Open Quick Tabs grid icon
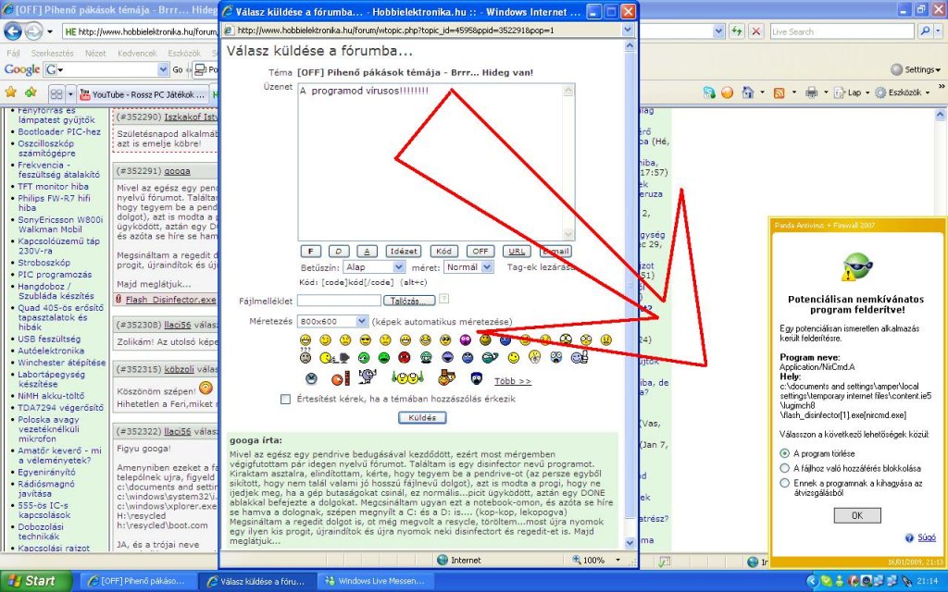Viewport: 948px width, 592px height. [56, 94]
